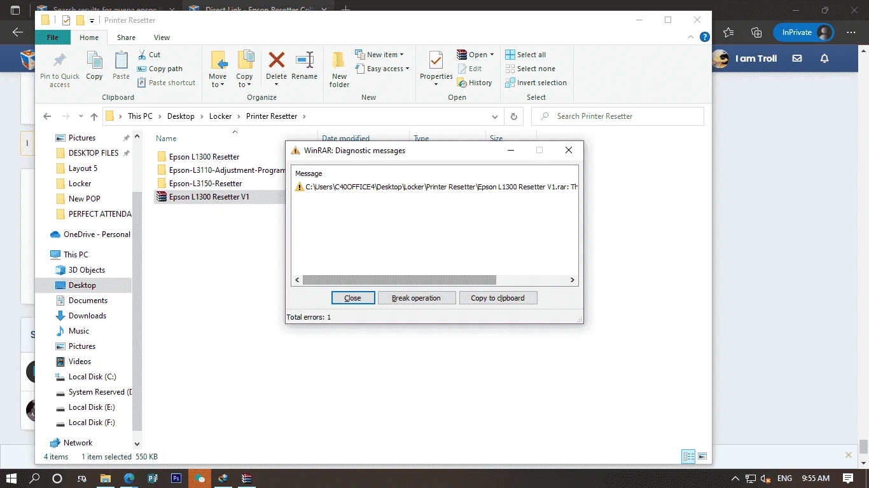Open taskbar Search magnifier icon
The height and width of the screenshot is (488, 869).
35,478
